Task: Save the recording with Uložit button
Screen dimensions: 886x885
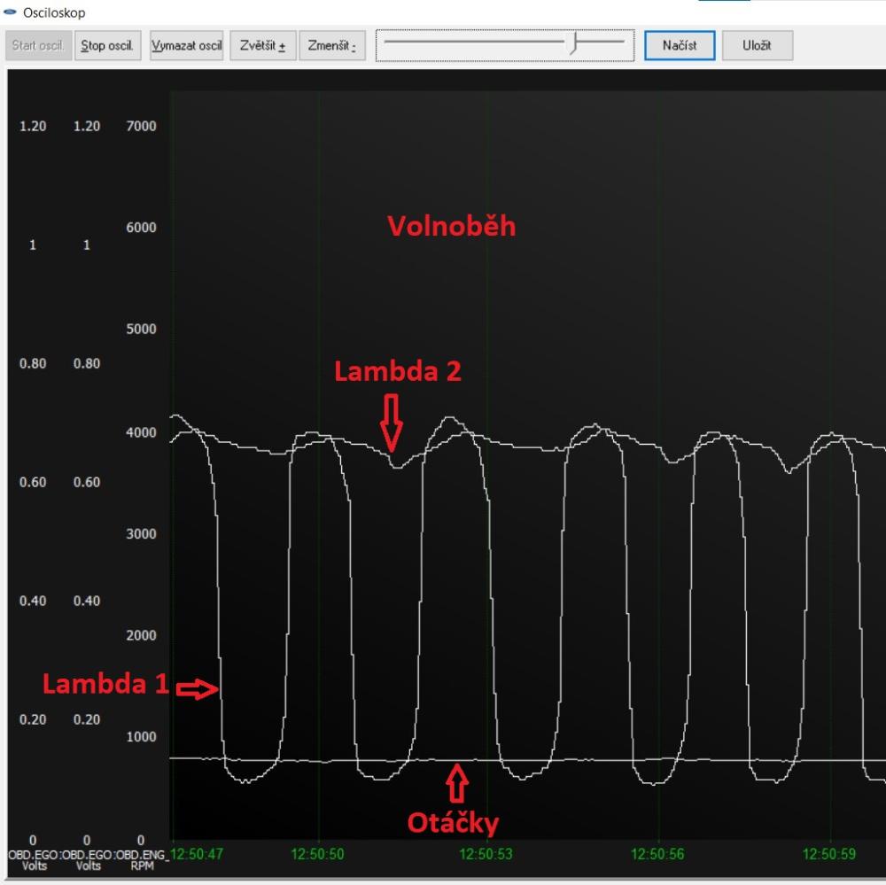Action: click(x=757, y=45)
